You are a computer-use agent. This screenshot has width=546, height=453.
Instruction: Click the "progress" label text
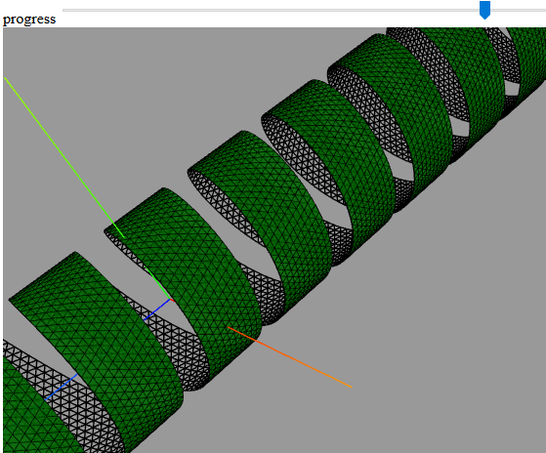[x=29, y=20]
